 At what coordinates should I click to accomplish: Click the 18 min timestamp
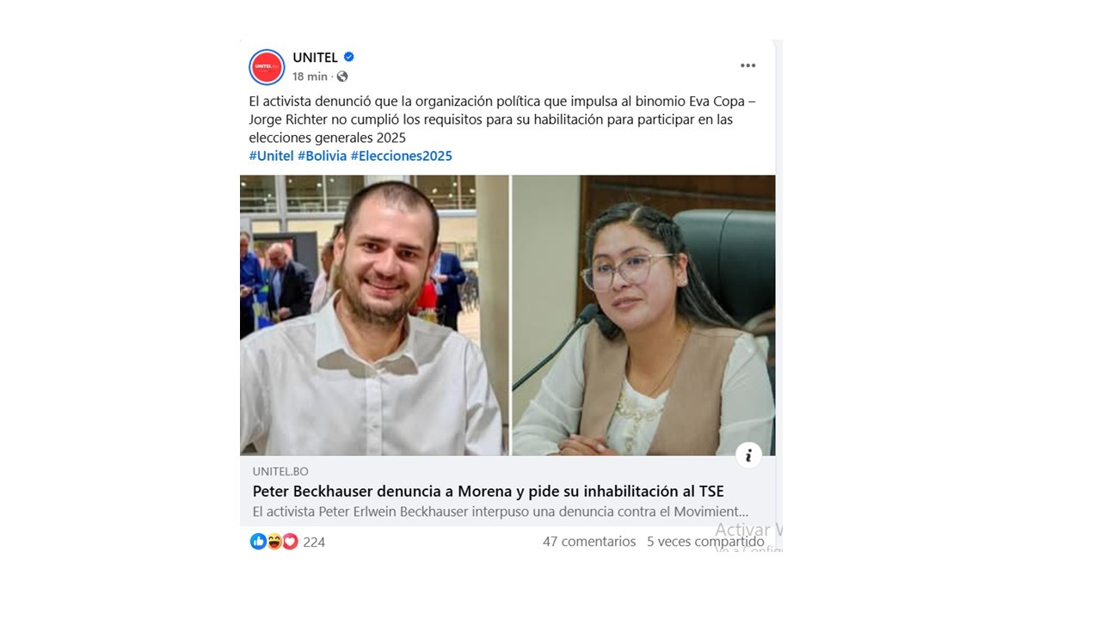[x=310, y=77]
